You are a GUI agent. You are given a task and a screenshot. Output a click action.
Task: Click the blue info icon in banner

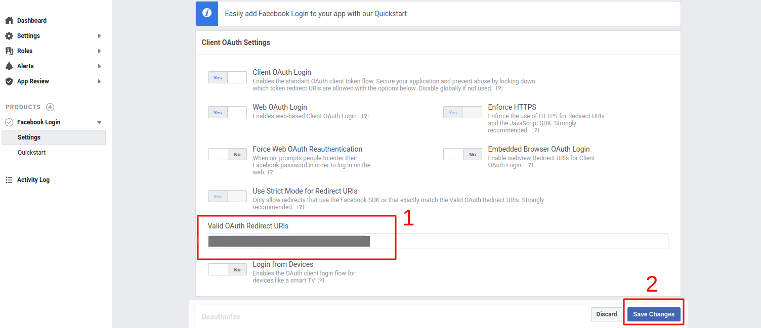click(206, 14)
